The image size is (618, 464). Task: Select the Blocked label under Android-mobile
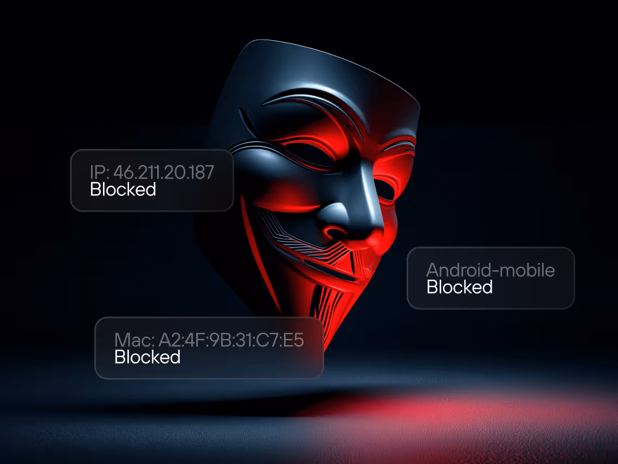tap(460, 287)
